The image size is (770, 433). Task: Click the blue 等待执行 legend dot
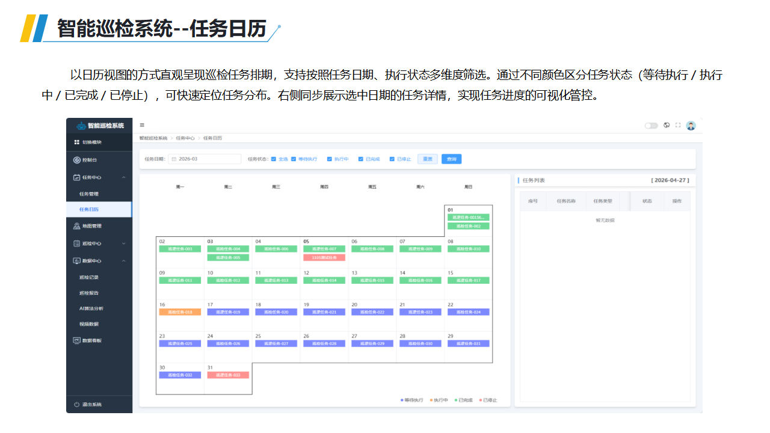click(402, 400)
